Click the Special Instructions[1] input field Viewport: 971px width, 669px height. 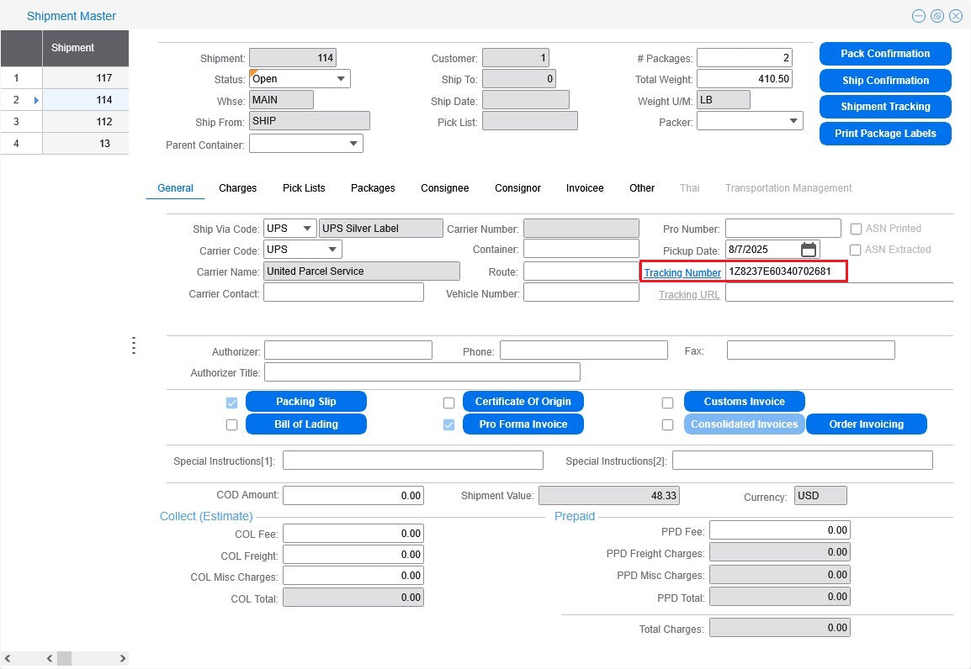pos(413,461)
